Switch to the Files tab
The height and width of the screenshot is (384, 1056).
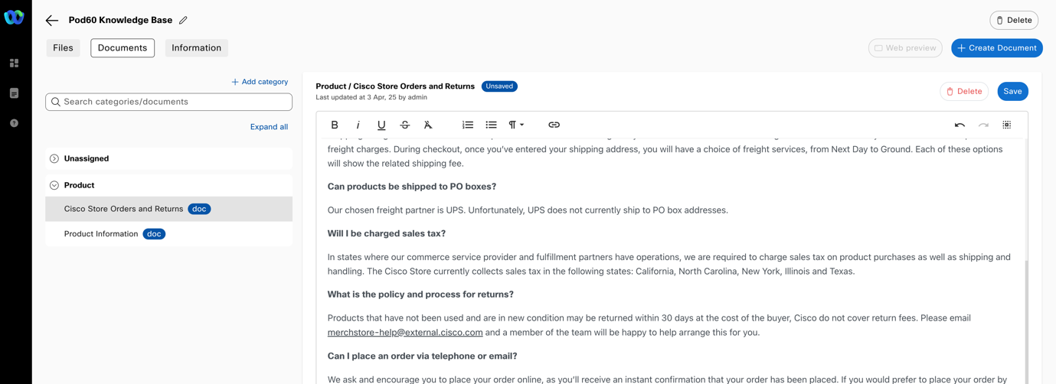pos(63,48)
